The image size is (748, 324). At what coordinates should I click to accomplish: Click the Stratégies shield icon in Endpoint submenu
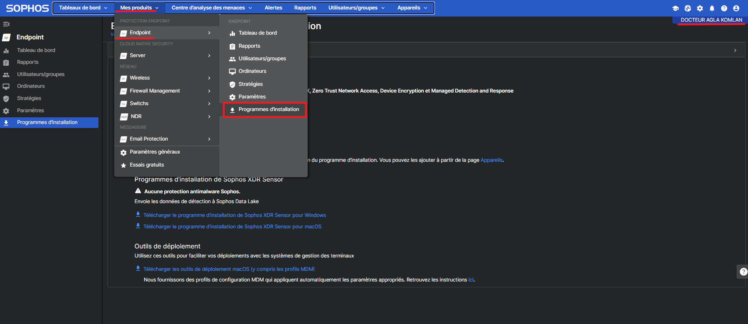click(x=232, y=85)
